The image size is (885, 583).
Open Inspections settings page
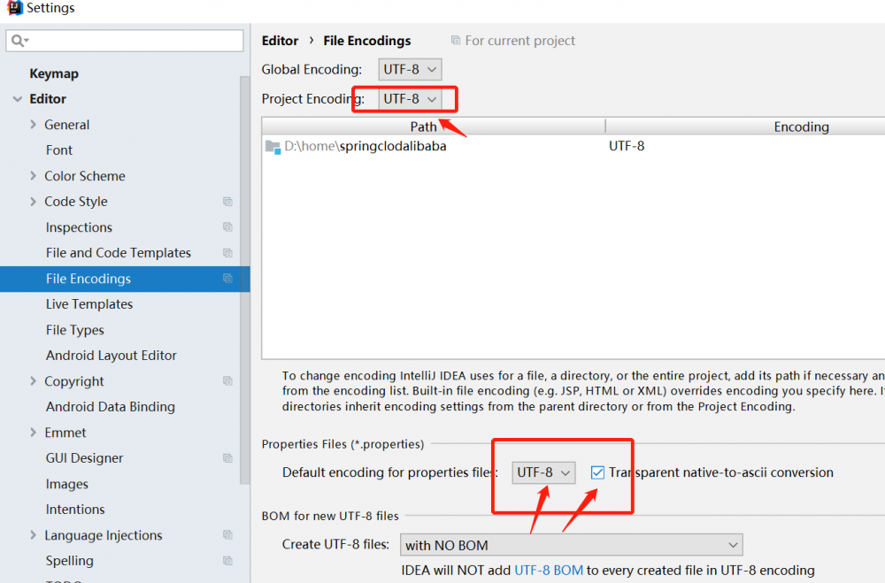point(79,226)
